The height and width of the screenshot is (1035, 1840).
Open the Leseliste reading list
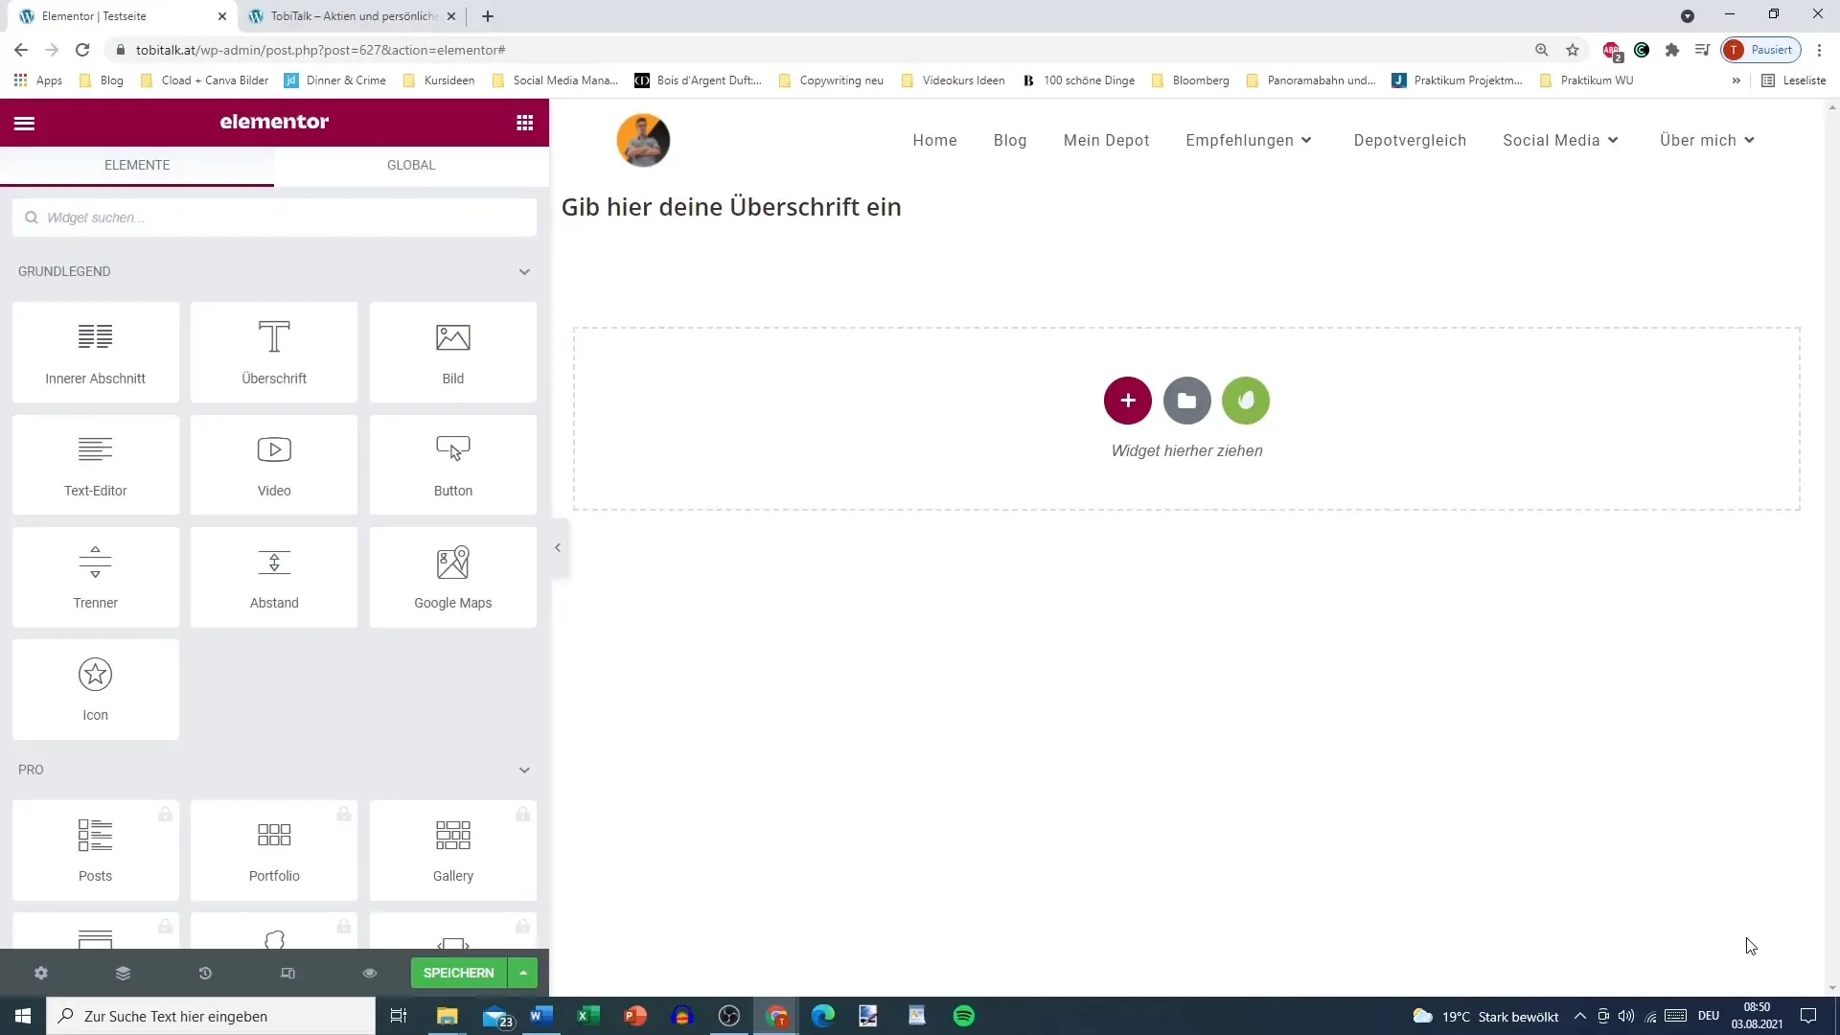pos(1794,80)
